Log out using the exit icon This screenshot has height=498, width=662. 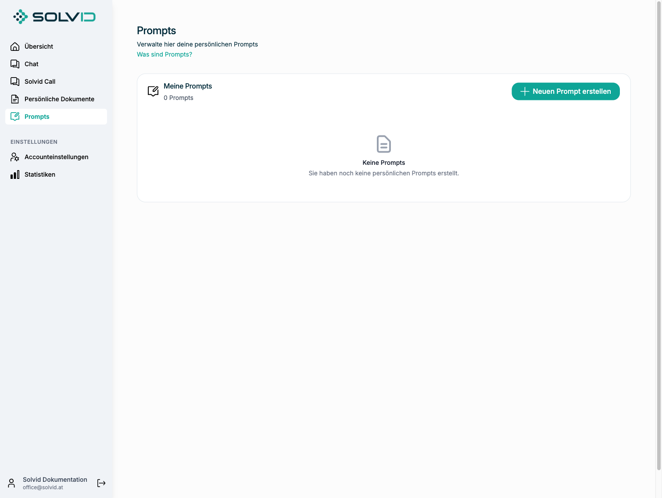pos(101,483)
